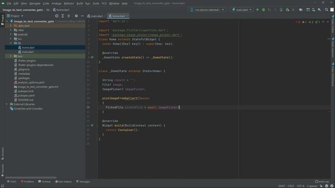Click the Attach debugger toolbar icon
The image size is (335, 188).
[x=287, y=10]
